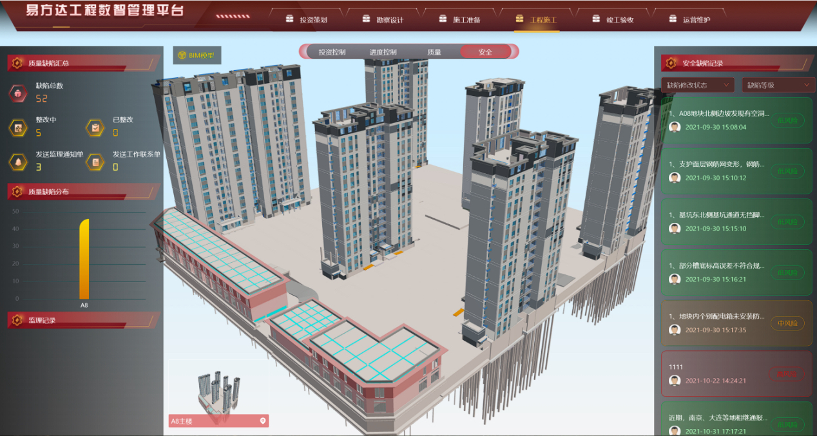The width and height of the screenshot is (817, 436).
Task: Click the 监理记录 section header
Action: pos(82,320)
